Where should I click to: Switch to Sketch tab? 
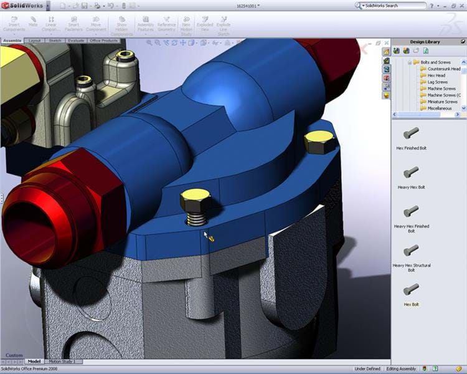55,41
